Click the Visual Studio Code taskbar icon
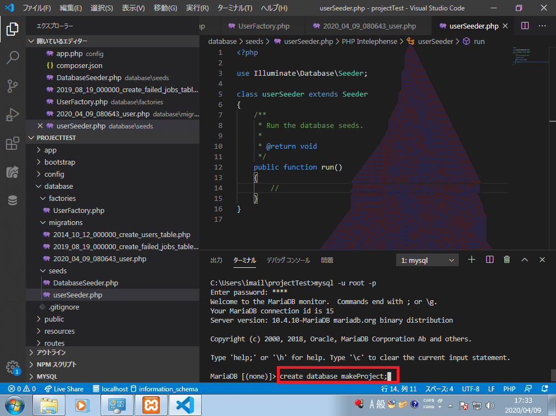The height and width of the screenshot is (416, 556). pos(185,406)
